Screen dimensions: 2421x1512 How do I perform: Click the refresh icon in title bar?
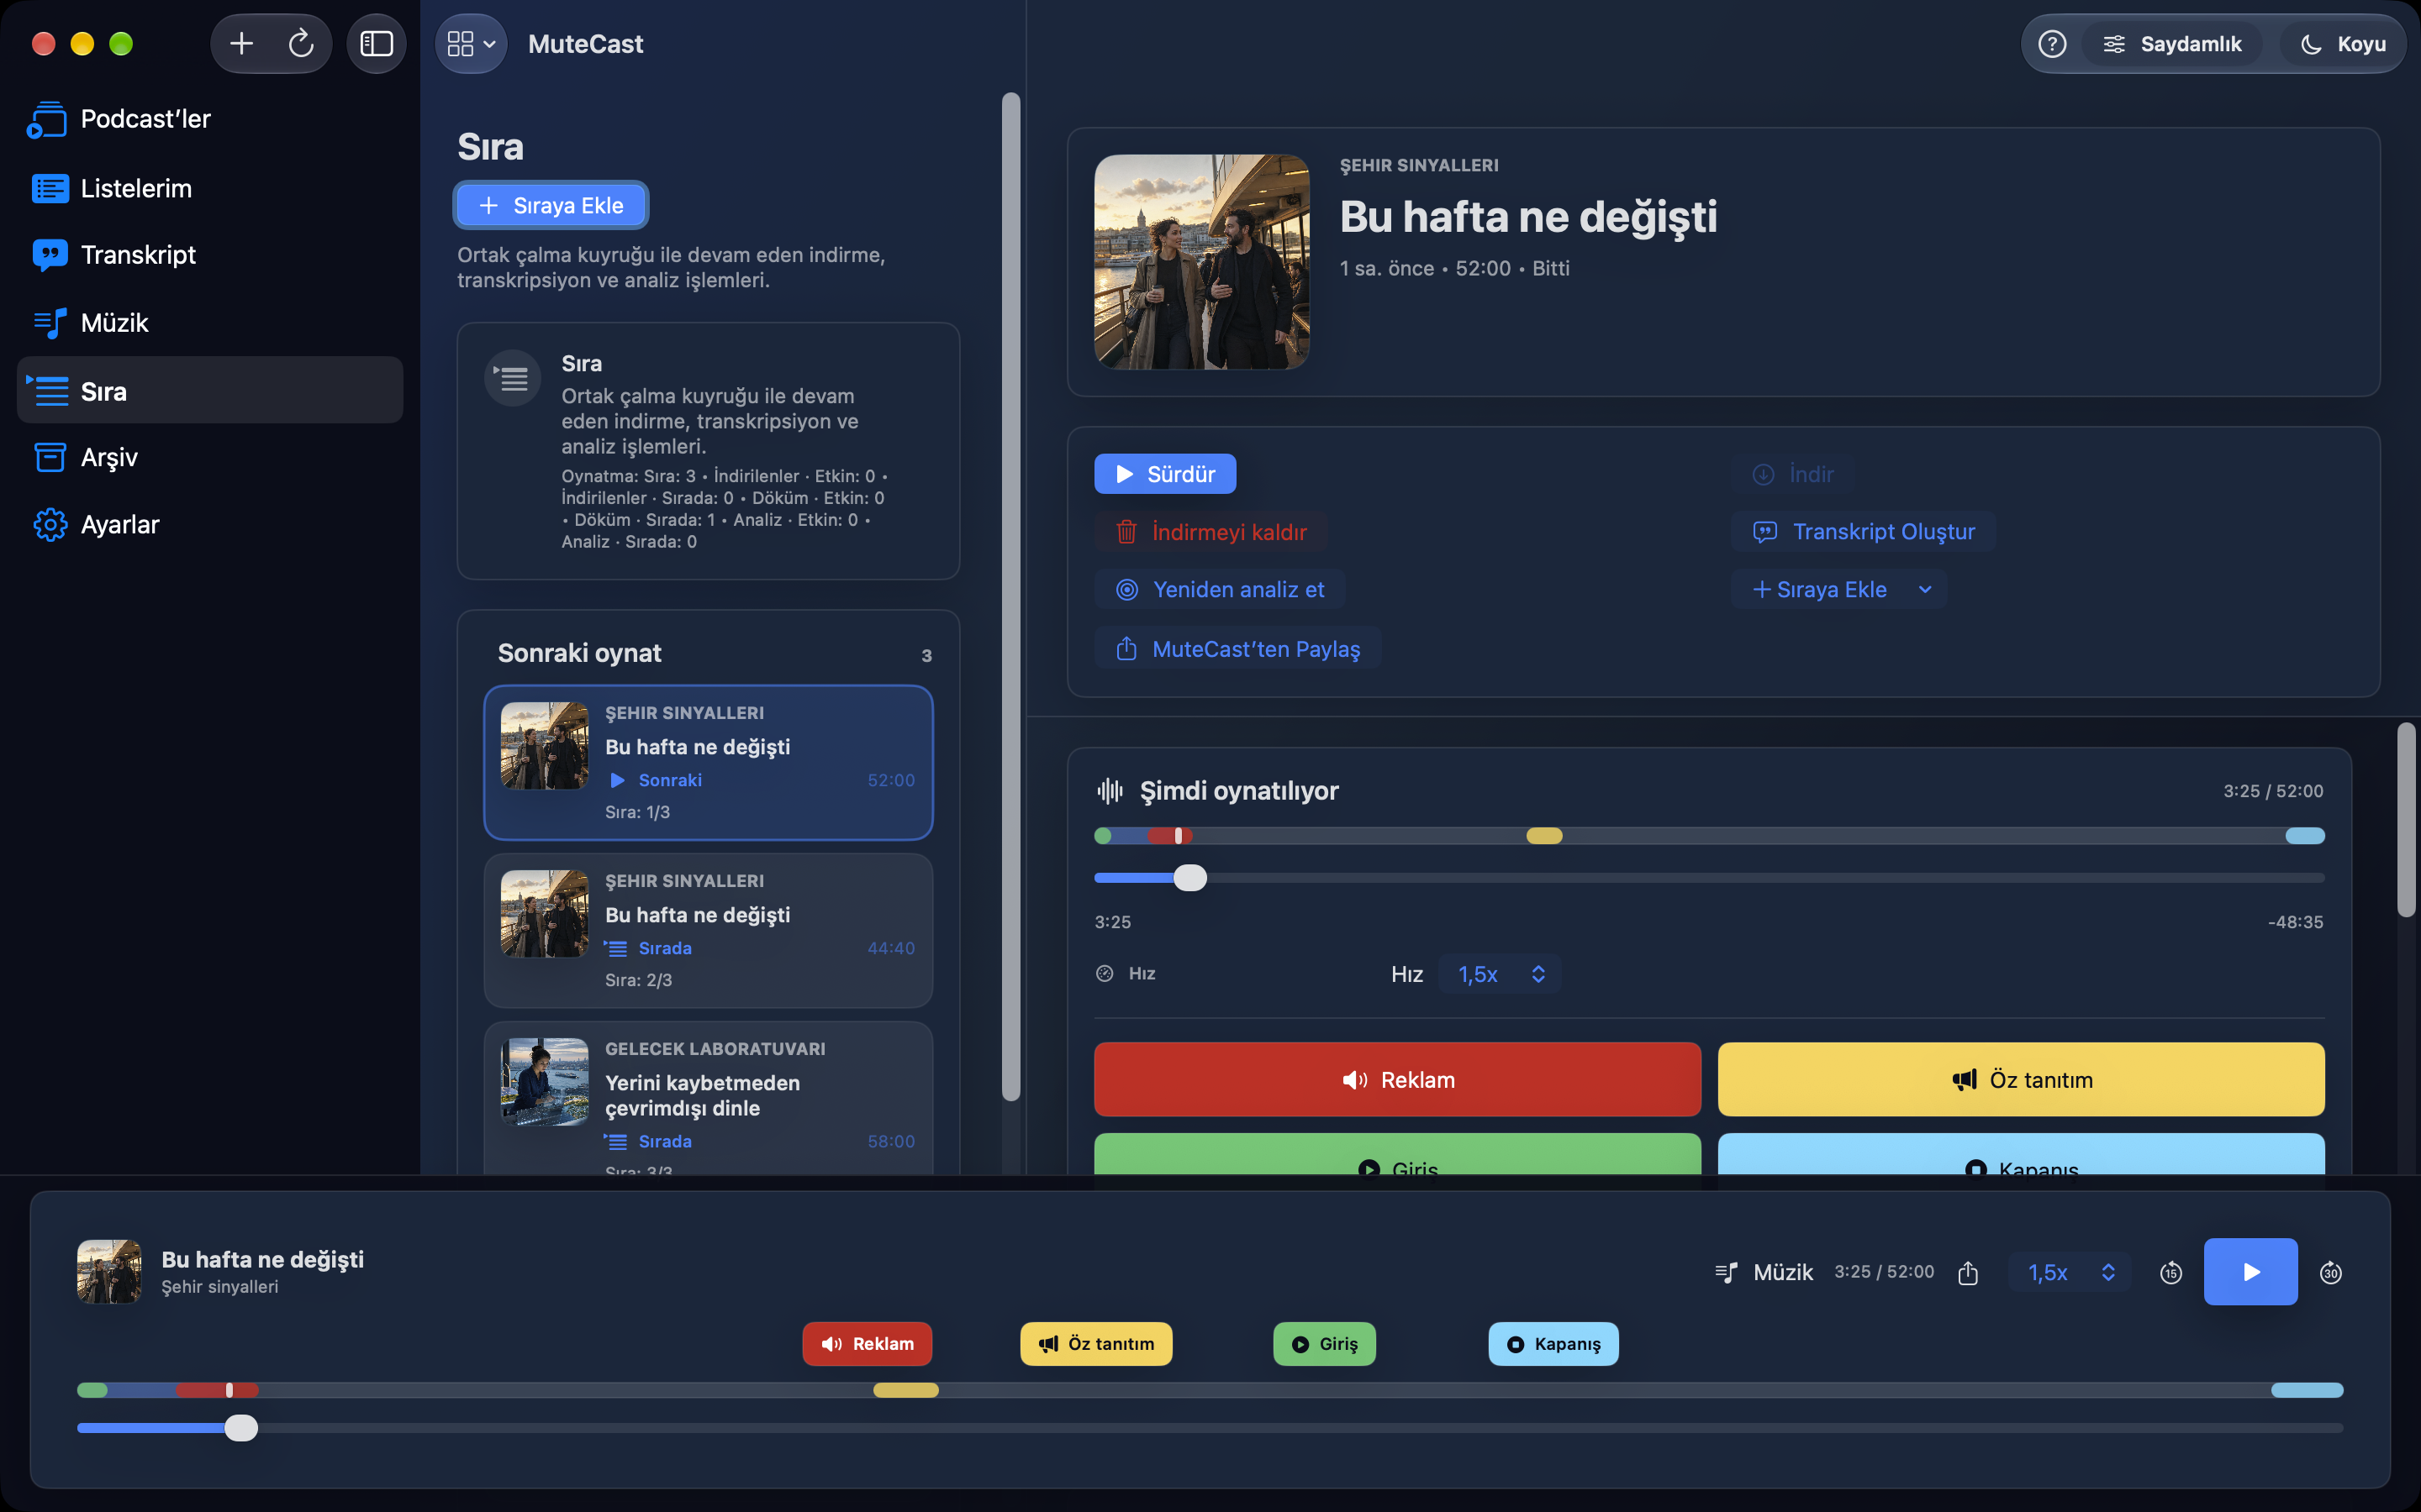point(300,43)
